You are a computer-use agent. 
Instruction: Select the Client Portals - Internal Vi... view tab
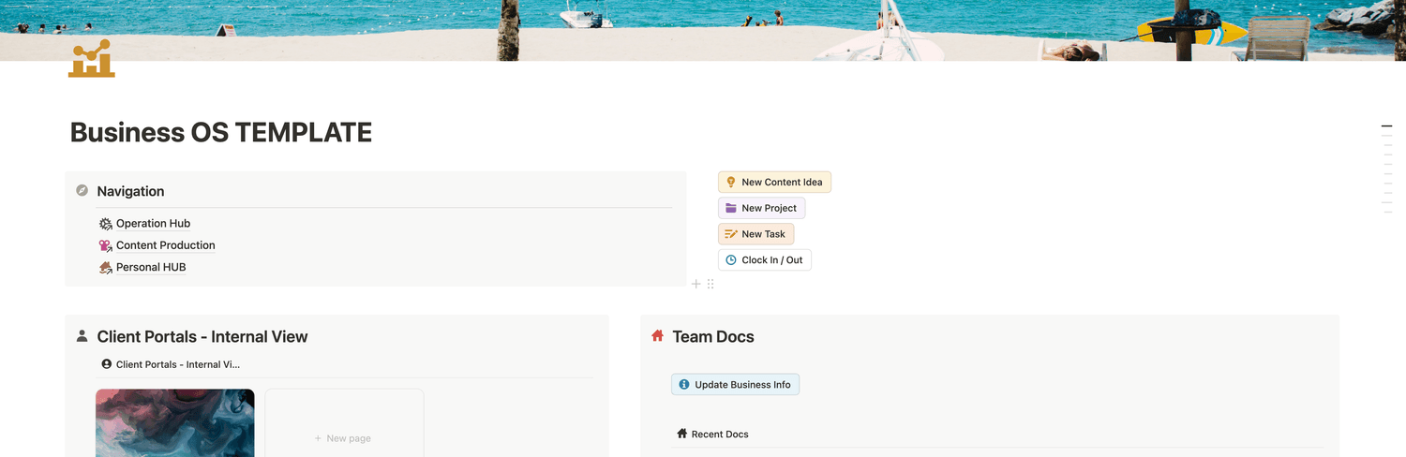click(x=170, y=364)
